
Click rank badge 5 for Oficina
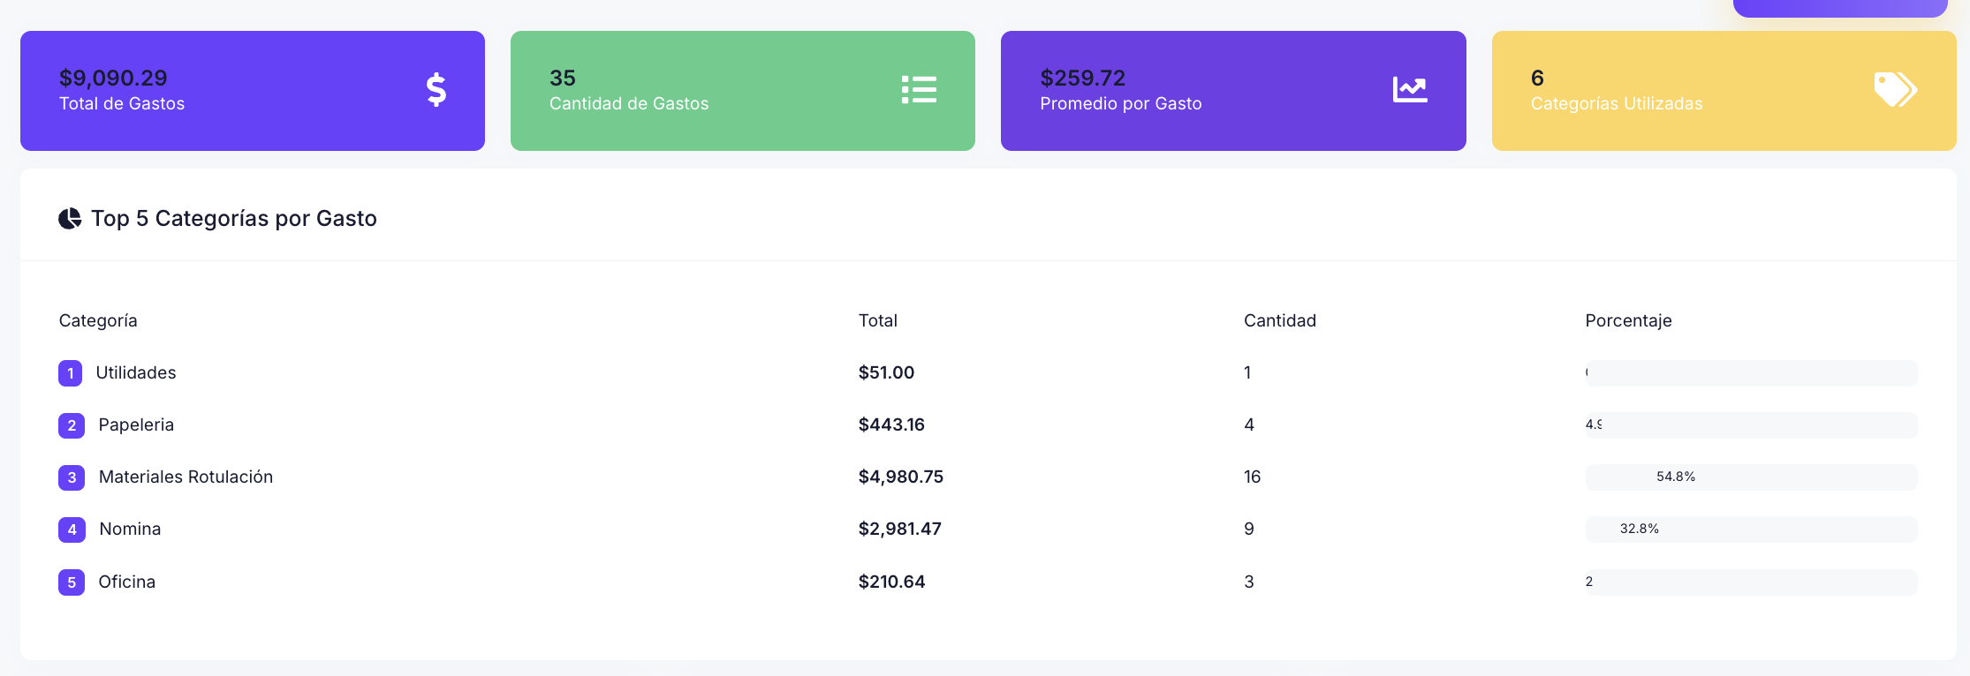[x=72, y=582]
